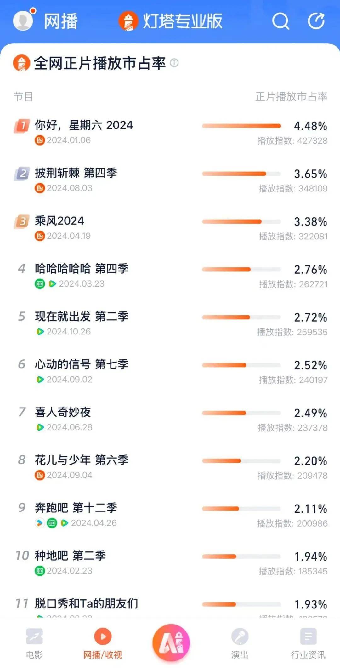Tap the info icon beside 全网正片播放市占率
Image resolution: width=340 pixels, height=668 pixels.
click(174, 63)
